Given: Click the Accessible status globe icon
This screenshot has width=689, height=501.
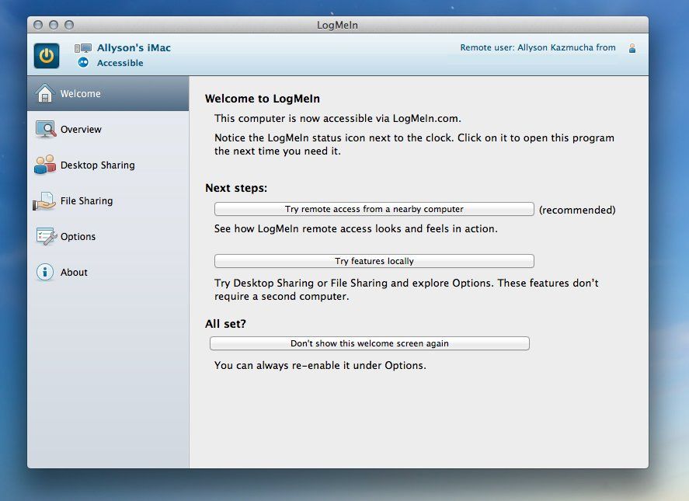Looking at the screenshot, I should [82, 63].
